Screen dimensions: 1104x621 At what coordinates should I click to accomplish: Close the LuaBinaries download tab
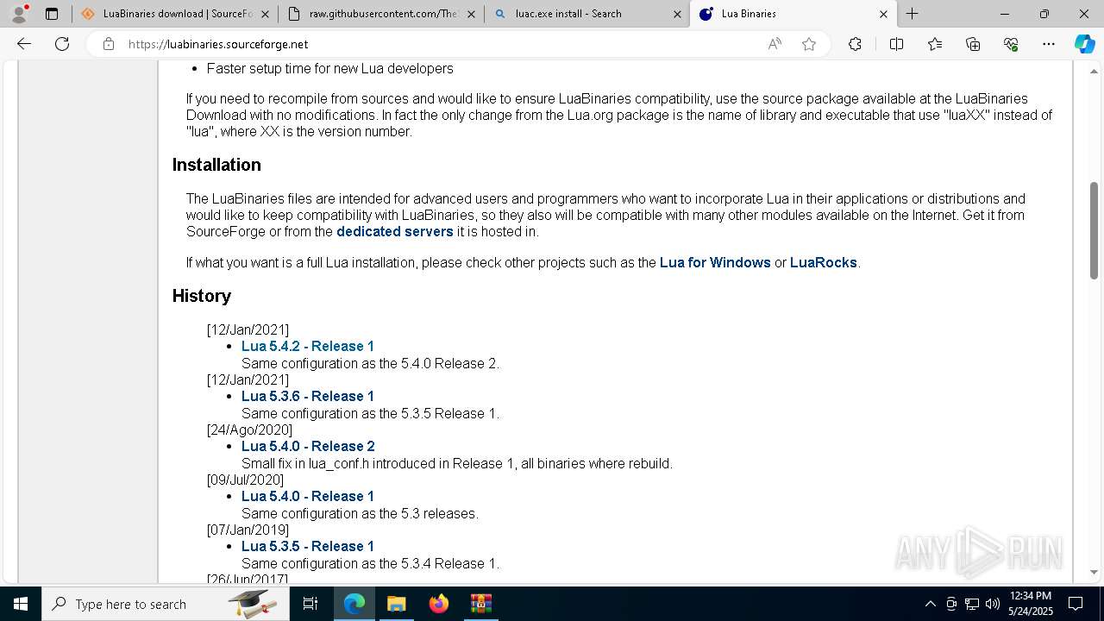pyautogui.click(x=265, y=14)
